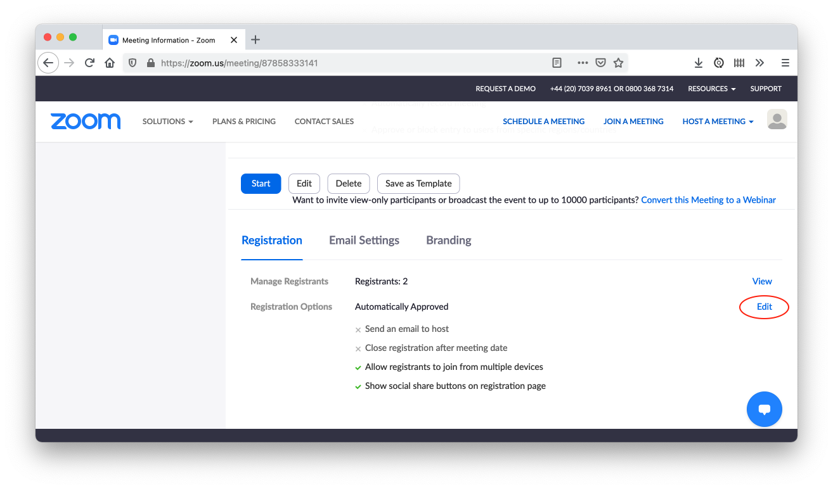Screen dimensions: 833x489
Task: Expand the Resources dropdown
Action: [711, 89]
